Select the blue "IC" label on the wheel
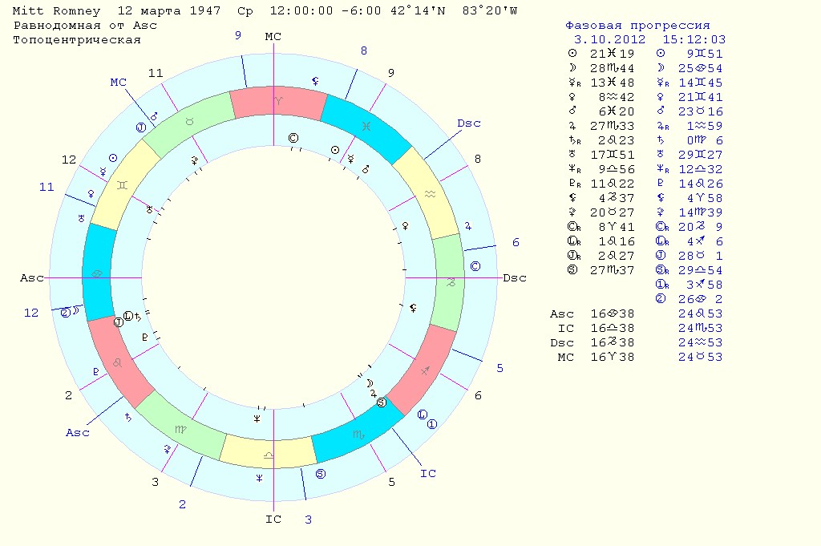The image size is (821, 546). tap(428, 473)
